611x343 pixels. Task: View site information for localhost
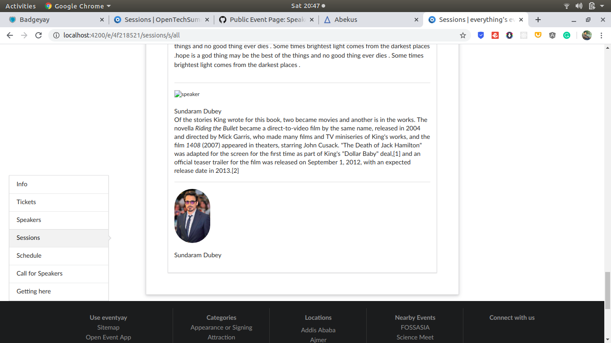point(56,35)
